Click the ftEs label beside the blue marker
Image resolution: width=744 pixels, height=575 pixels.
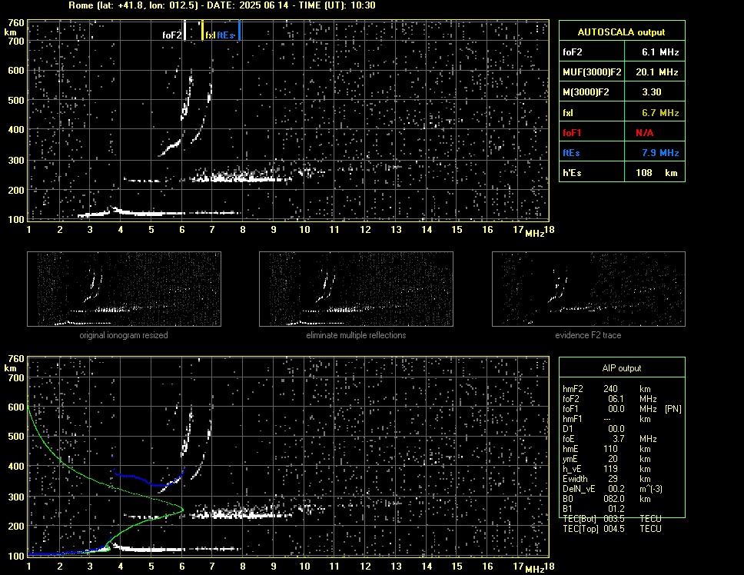[x=226, y=35]
